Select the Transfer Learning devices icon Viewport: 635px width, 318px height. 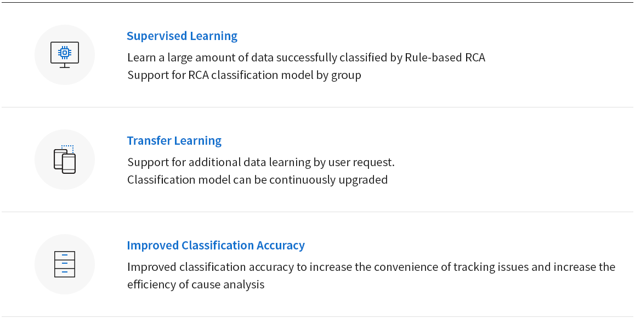(64, 159)
